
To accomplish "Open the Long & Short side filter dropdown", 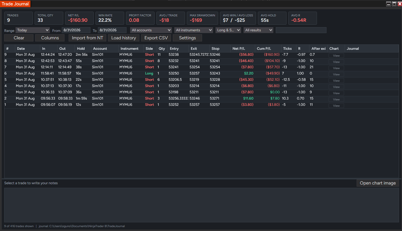I will (x=228, y=30).
